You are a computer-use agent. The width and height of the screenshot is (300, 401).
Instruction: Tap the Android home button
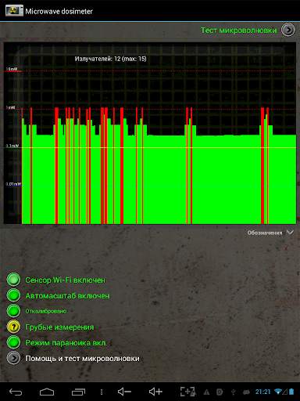pyautogui.click(x=47, y=392)
